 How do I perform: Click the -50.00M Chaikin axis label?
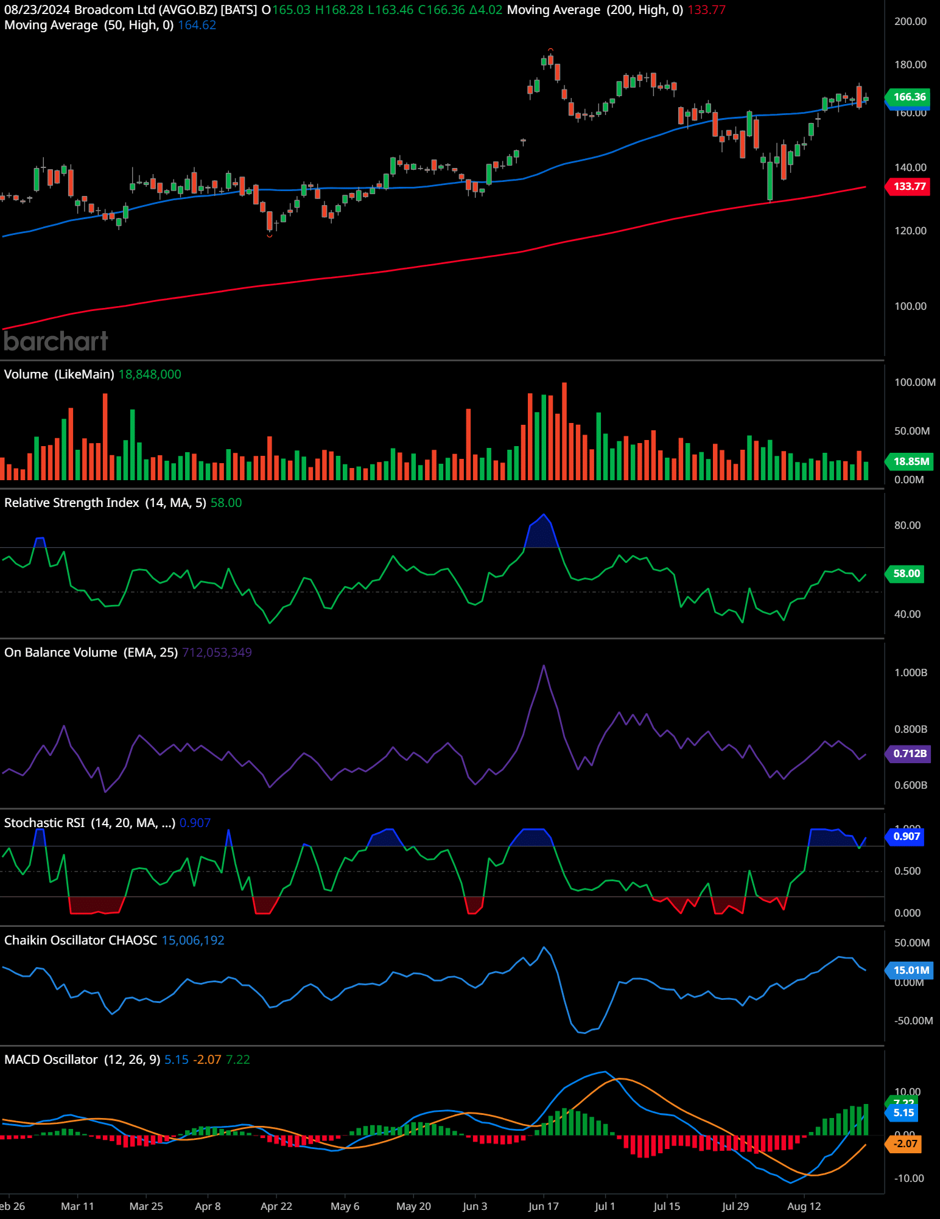913,1021
